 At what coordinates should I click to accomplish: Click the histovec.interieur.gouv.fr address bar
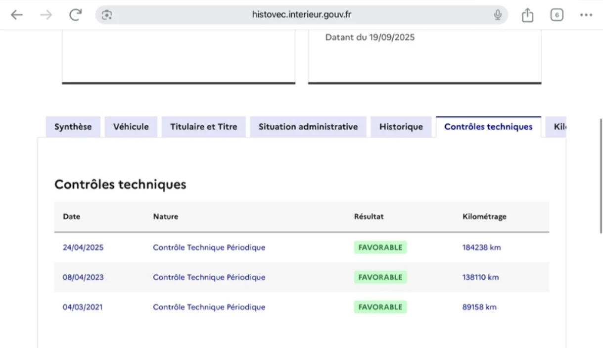click(302, 15)
